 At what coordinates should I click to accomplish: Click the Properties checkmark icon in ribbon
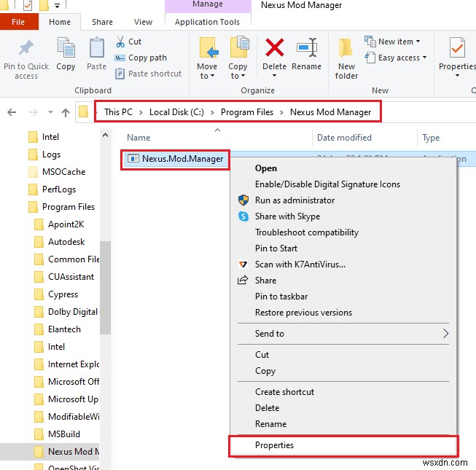(x=457, y=47)
